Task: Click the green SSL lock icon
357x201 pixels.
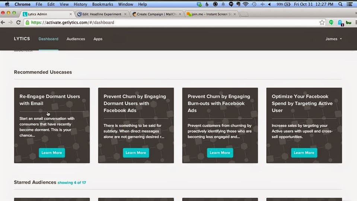Action: (27, 23)
